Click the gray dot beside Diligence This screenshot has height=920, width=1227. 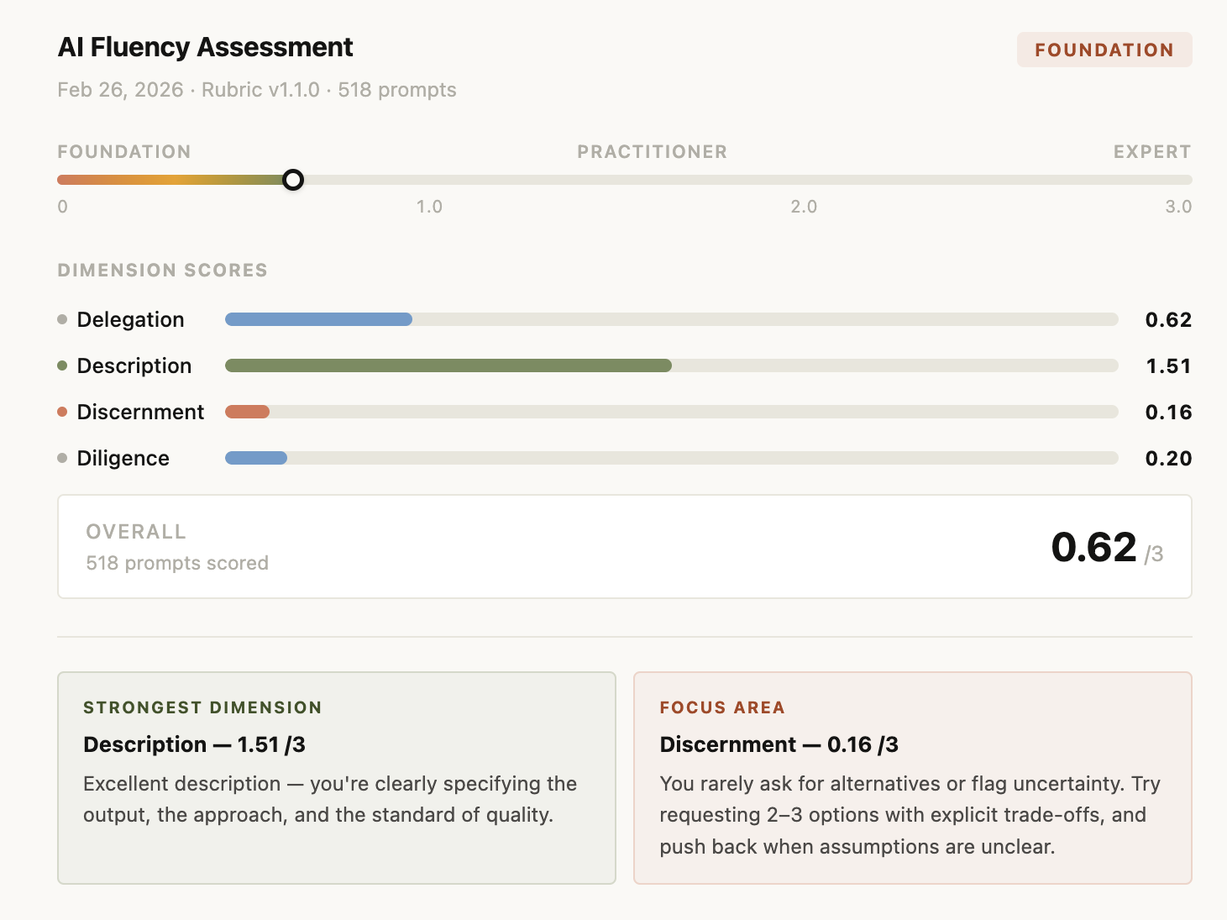tap(62, 458)
